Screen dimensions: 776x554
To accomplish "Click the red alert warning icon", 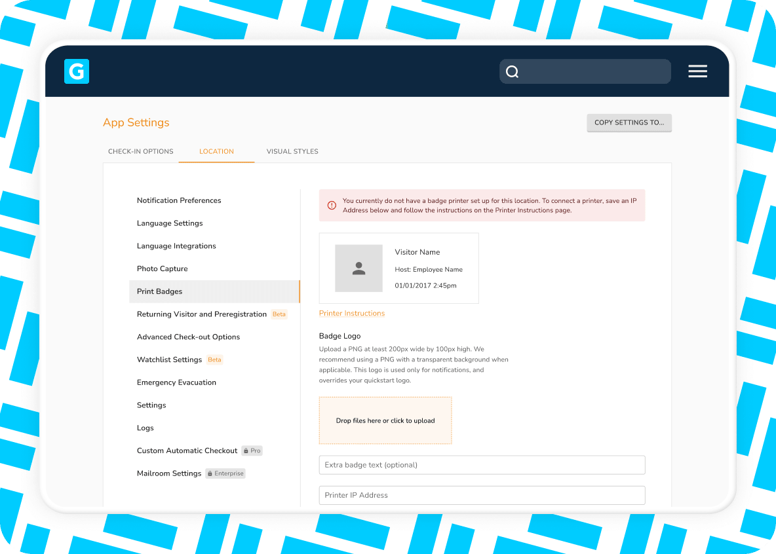I will pyautogui.click(x=332, y=206).
